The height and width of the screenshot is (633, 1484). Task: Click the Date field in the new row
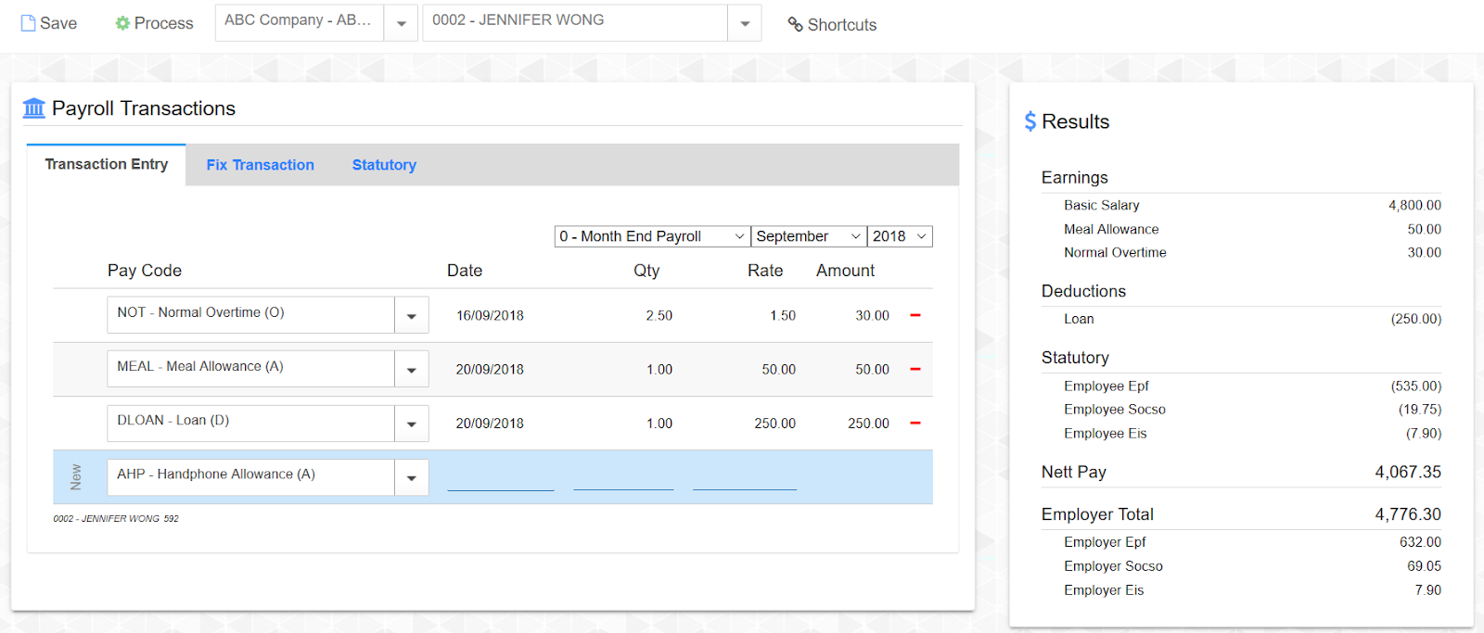click(500, 478)
